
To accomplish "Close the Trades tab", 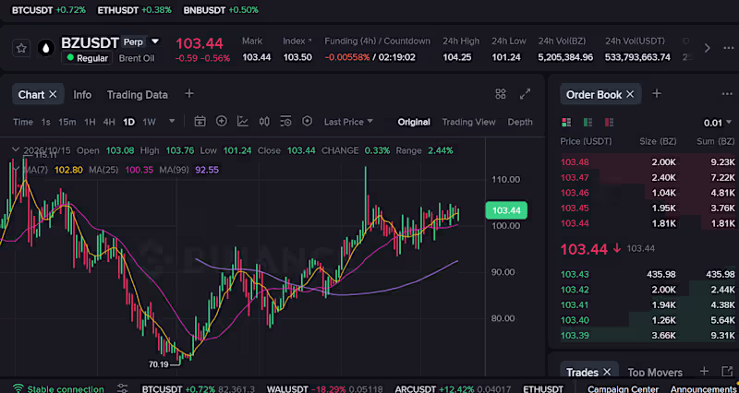I will [607, 372].
